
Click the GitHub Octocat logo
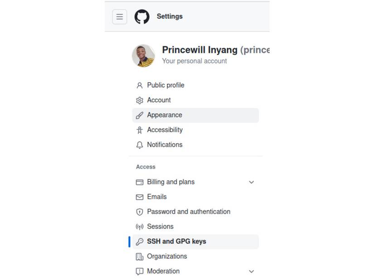pyautogui.click(x=142, y=17)
